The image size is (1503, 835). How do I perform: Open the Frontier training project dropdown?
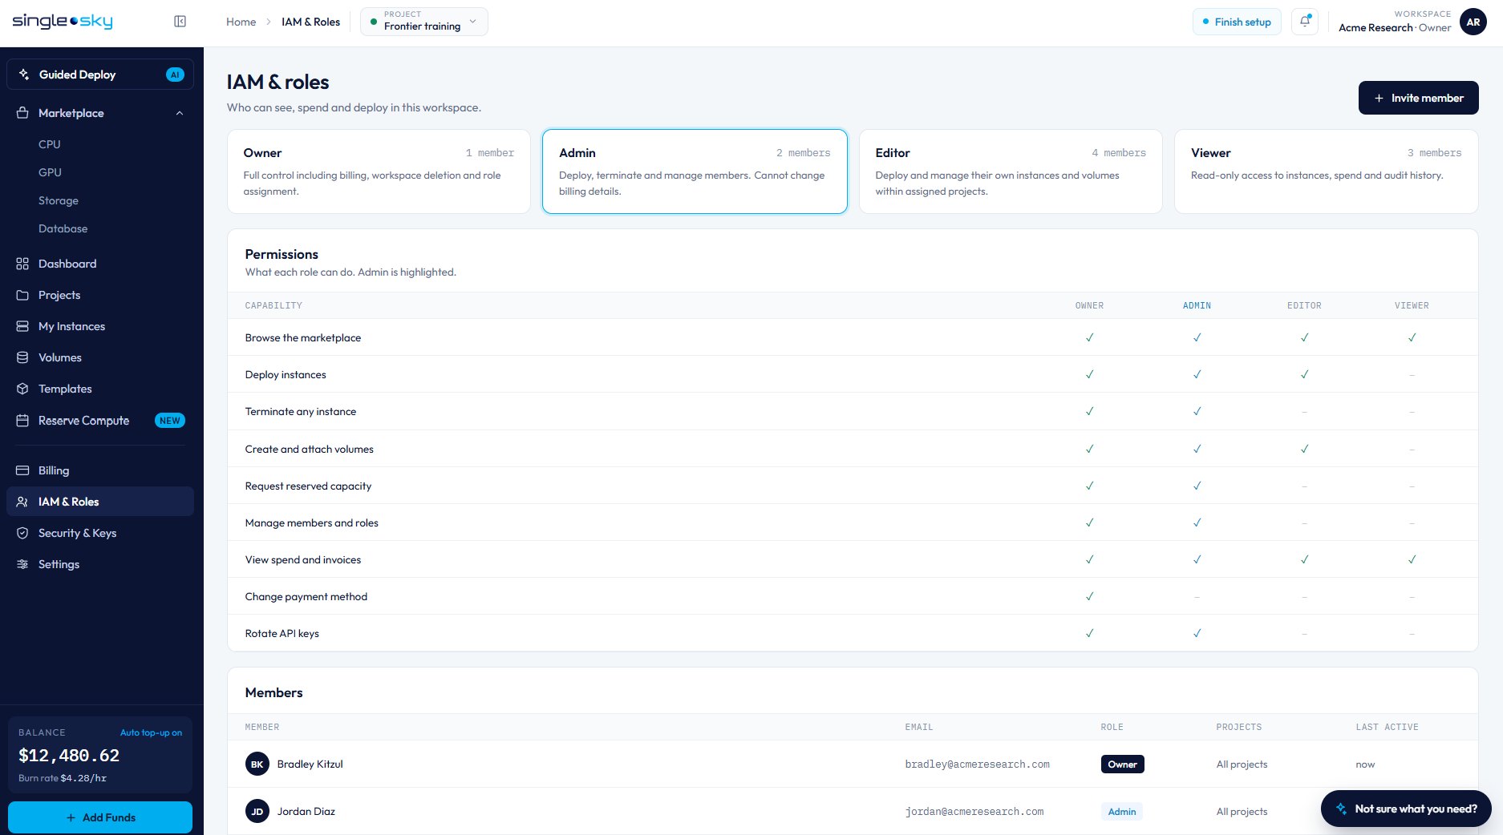coord(424,22)
